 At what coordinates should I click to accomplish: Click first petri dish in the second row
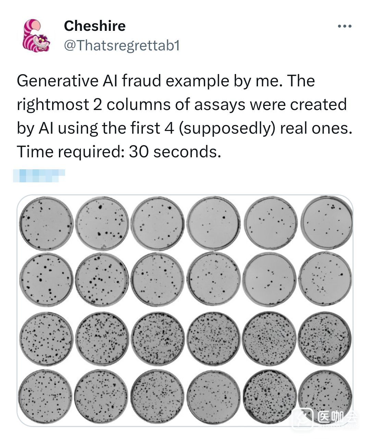46,279
